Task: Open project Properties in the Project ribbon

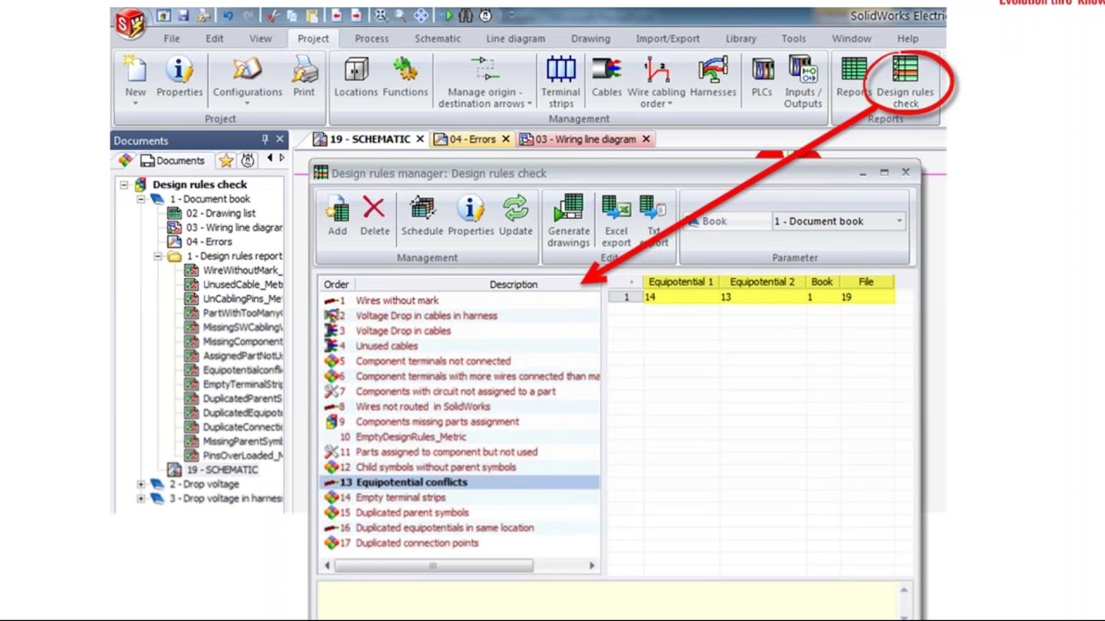Action: pyautogui.click(x=180, y=78)
